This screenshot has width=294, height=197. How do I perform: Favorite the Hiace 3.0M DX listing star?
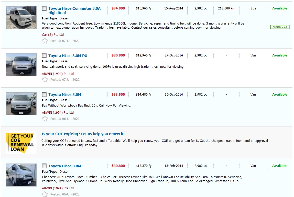click(x=45, y=80)
